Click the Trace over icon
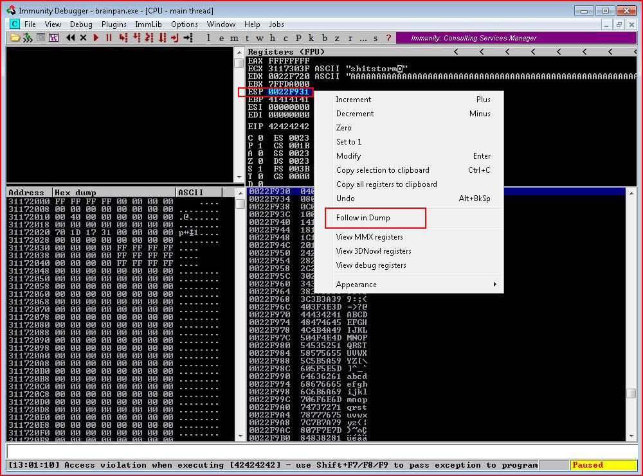 163,38
